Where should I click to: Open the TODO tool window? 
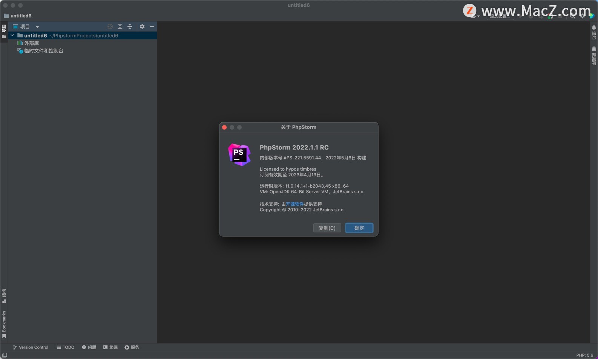tap(66, 347)
